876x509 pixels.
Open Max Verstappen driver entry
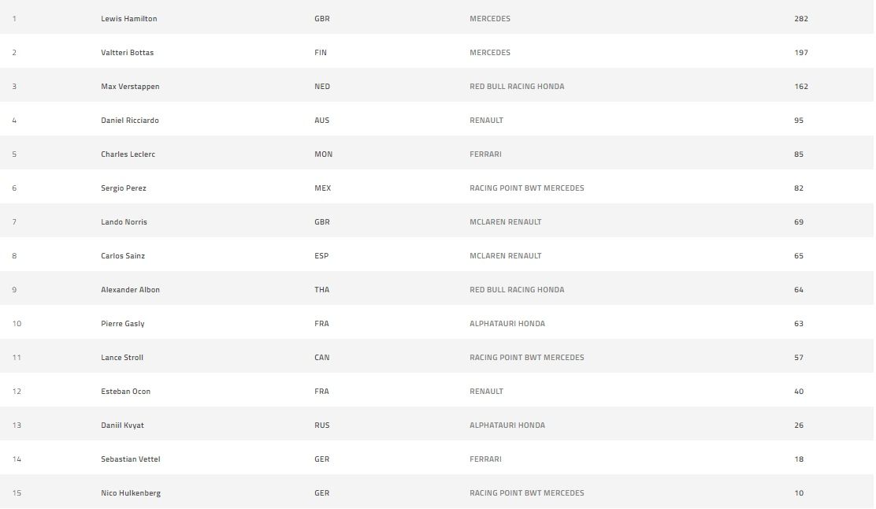point(130,87)
